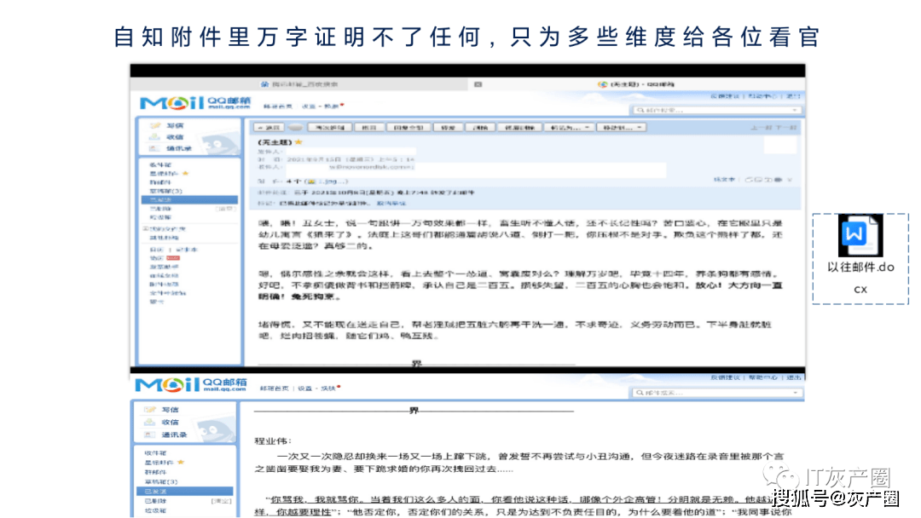The image size is (921, 518).
Task: Click the 下一封 next mail link
Action: click(786, 128)
